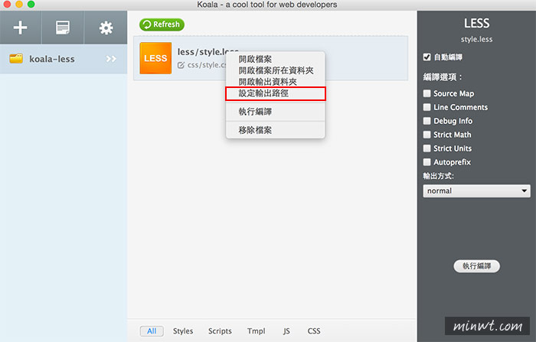Switch to the JS filter tab
The width and height of the screenshot is (536, 342).
[286, 331]
